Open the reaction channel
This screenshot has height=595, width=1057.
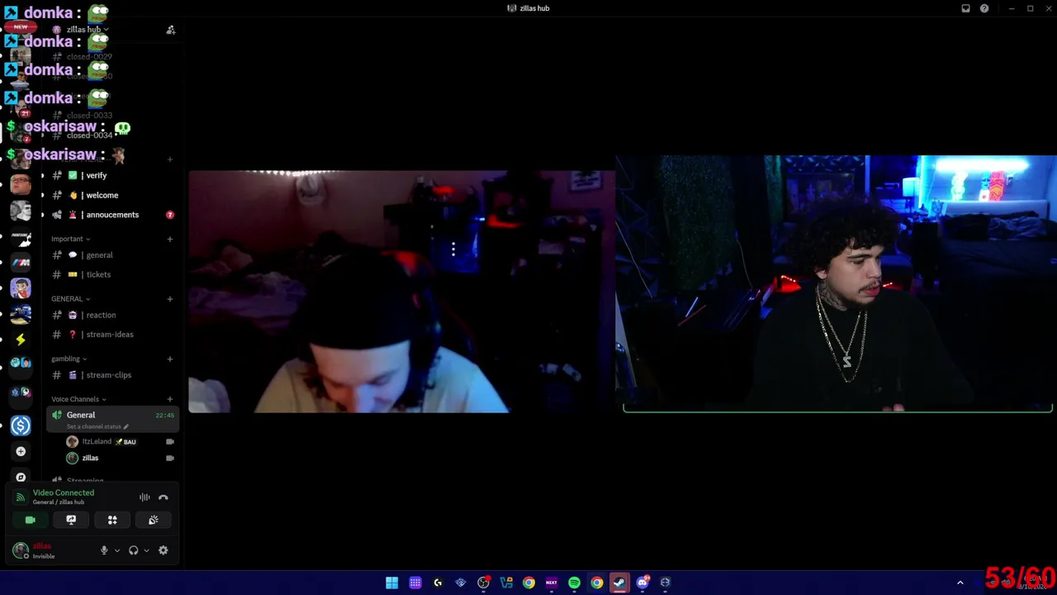coord(112,315)
